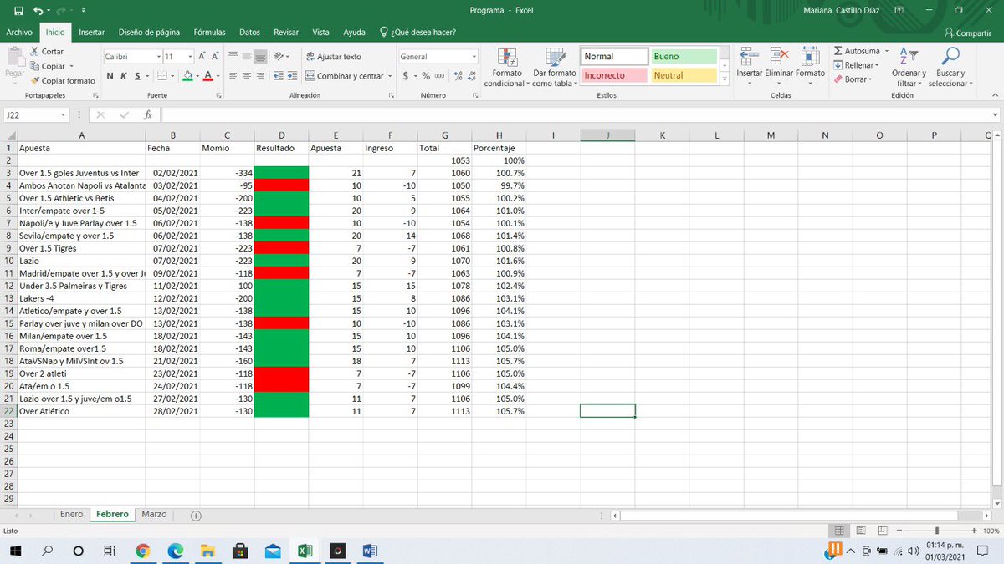1004x564 pixels.
Task: Add a new sheet with plus button
Action: [196, 516]
